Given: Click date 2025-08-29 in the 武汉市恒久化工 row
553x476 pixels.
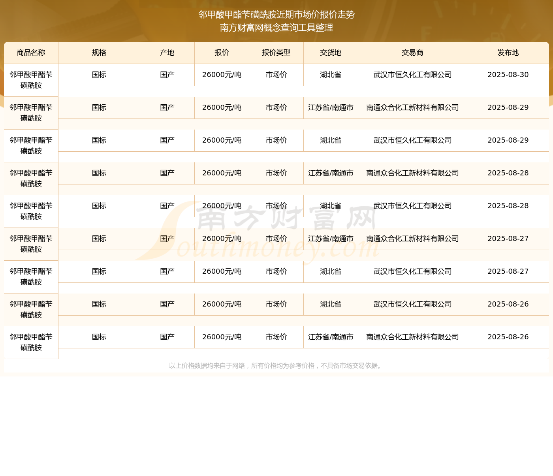Looking at the screenshot, I should point(508,140).
